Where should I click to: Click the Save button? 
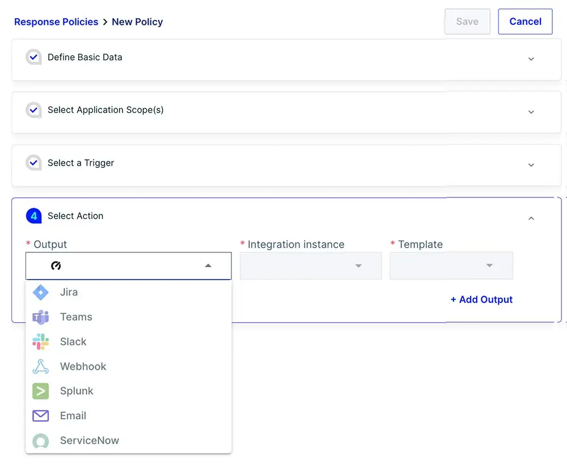point(467,22)
